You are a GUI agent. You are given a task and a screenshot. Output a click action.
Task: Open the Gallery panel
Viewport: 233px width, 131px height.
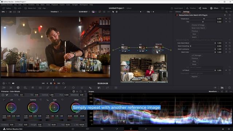point(7,8)
